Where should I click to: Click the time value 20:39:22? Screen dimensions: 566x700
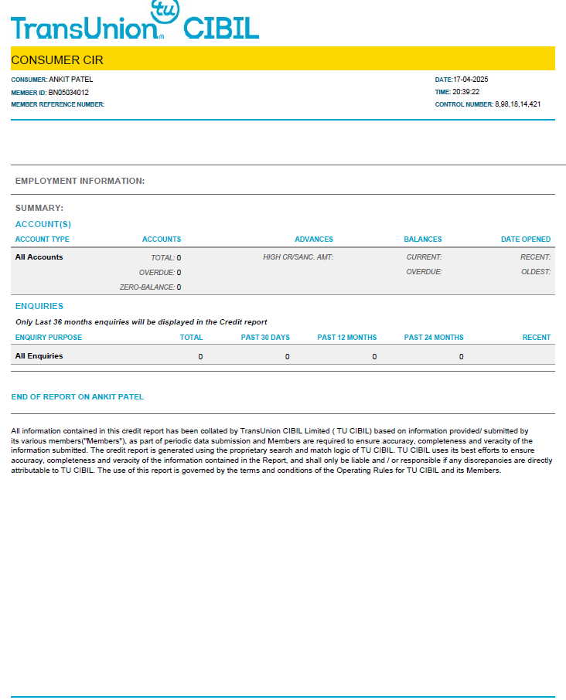466,92
